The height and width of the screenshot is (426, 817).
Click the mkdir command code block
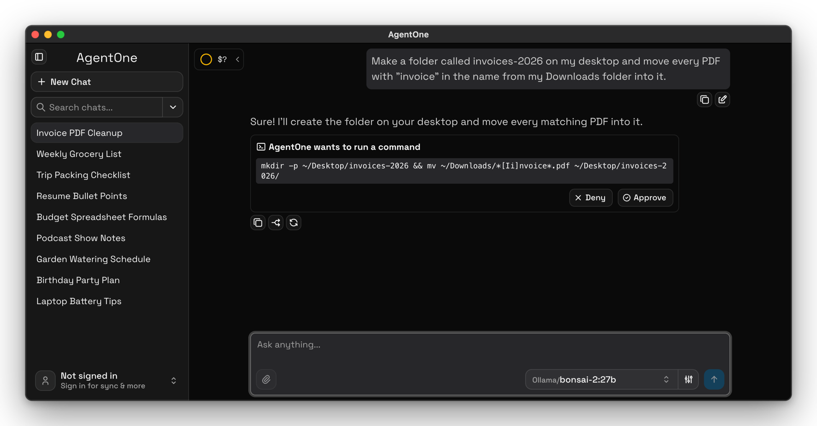click(464, 171)
